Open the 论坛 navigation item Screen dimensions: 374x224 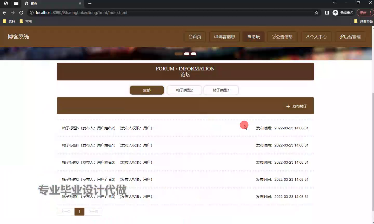tap(253, 37)
